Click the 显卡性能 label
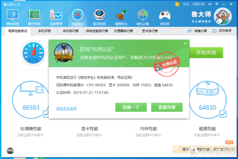Viewport: 238px width, 159px height. click(x=90, y=129)
